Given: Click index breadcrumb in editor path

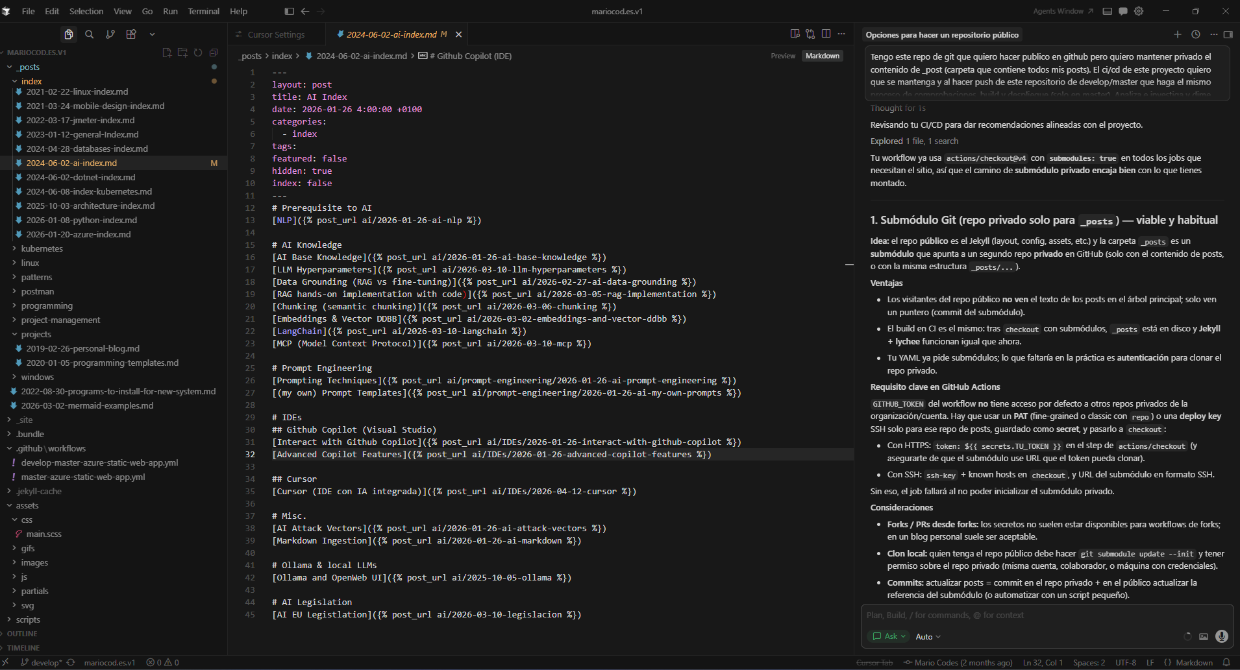Looking at the screenshot, I should (x=282, y=56).
